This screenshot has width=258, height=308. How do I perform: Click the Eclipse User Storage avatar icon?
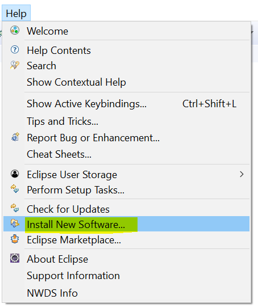(x=15, y=174)
